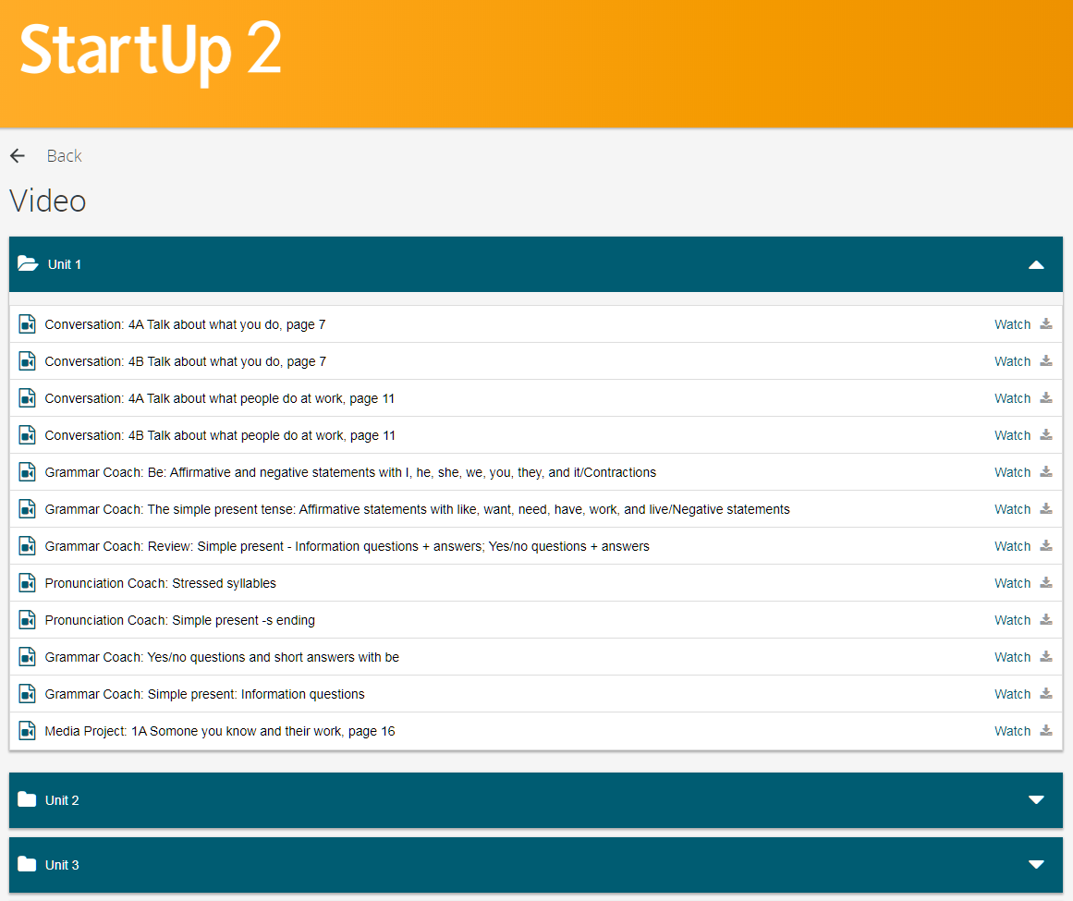The image size is (1073, 901).
Task: Click the back arrow icon
Action: coord(18,156)
